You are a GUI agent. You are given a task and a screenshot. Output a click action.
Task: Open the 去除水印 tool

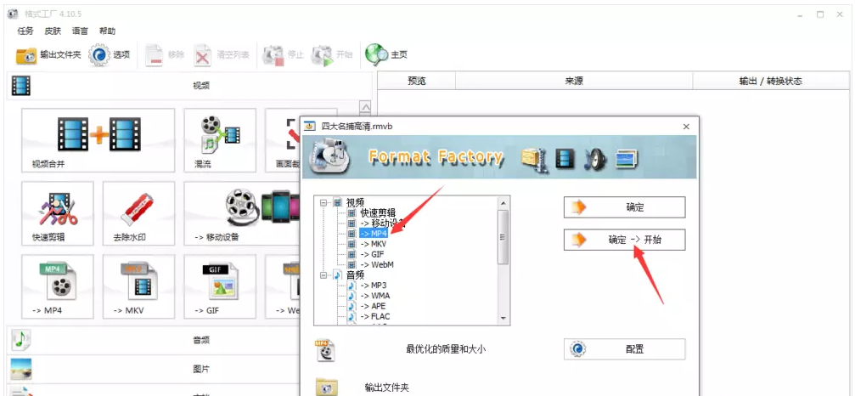click(138, 214)
